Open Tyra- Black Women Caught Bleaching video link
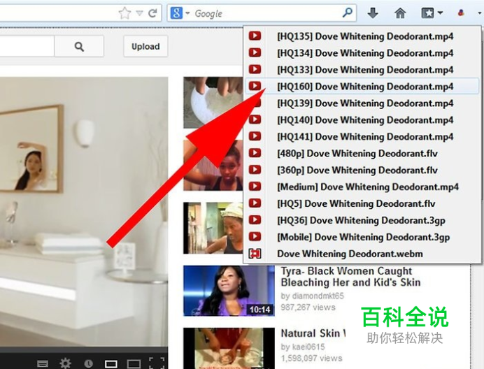Image resolution: width=484 pixels, height=369 pixels. (350, 277)
